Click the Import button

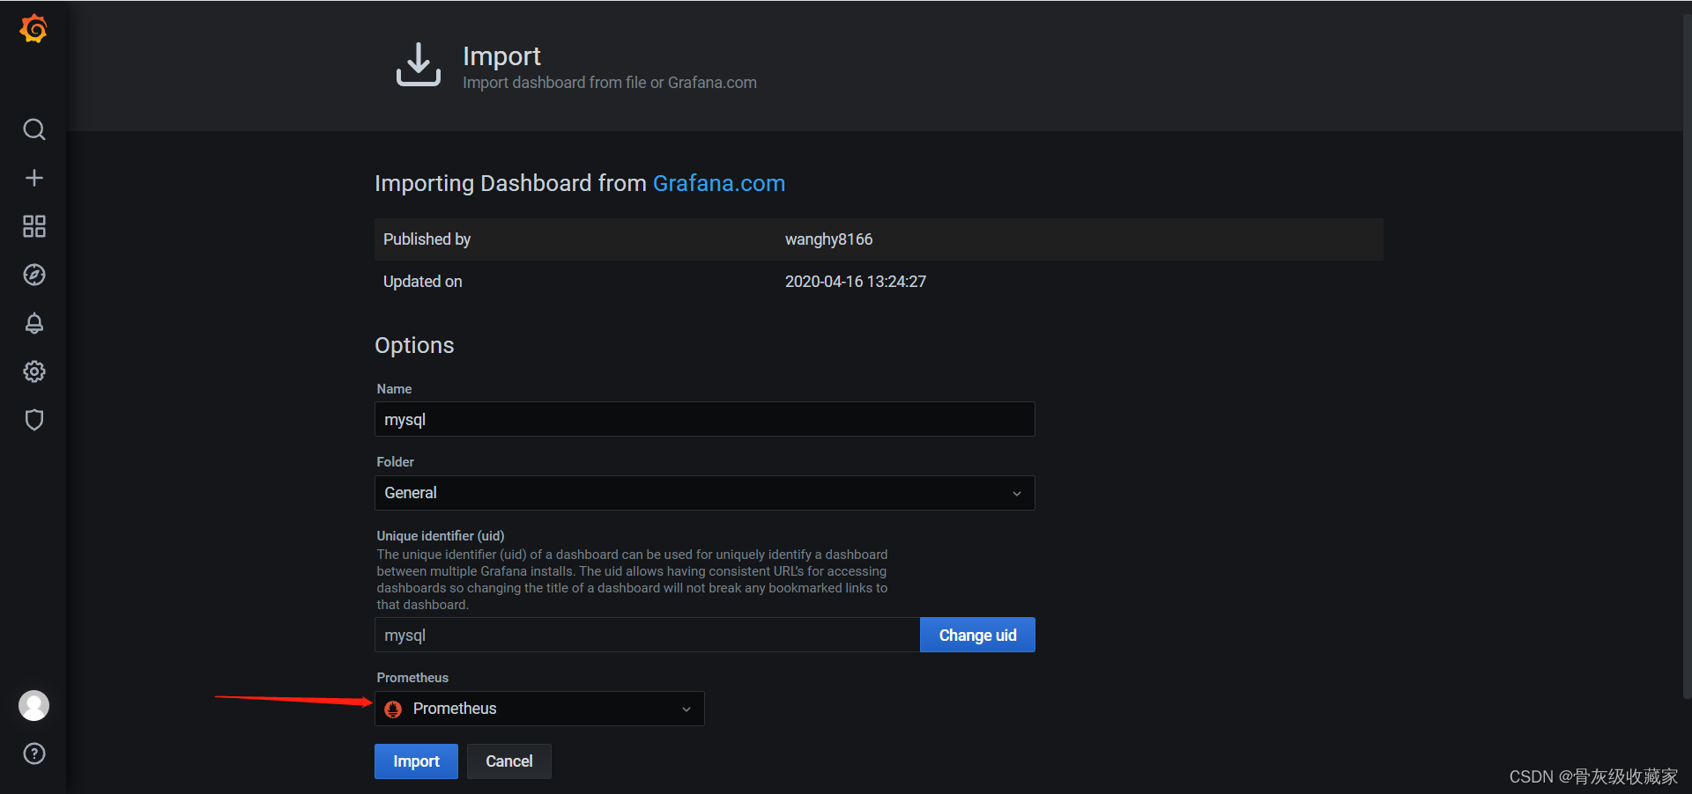tap(416, 761)
